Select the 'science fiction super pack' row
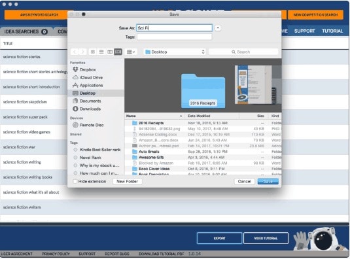 tap(34, 117)
